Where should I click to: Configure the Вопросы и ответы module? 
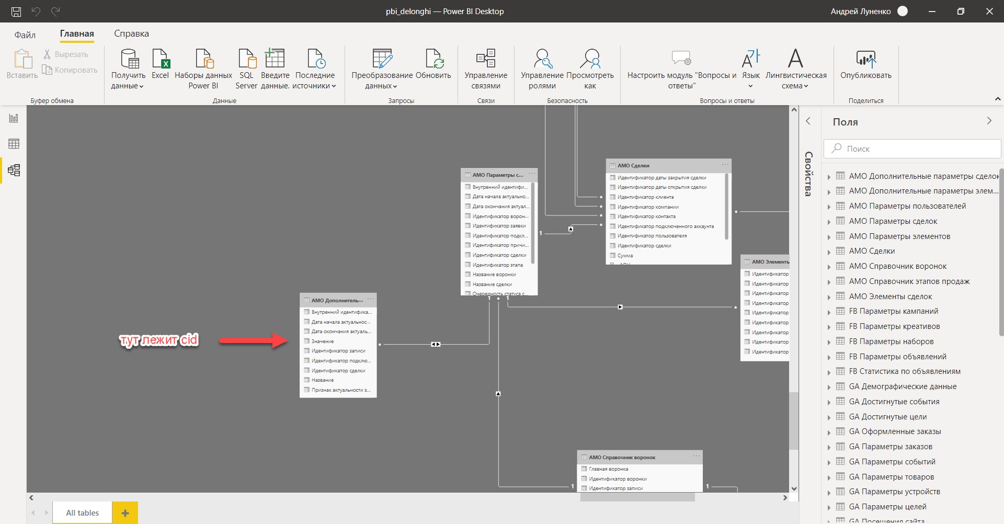(x=681, y=69)
